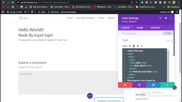The width and height of the screenshot is (182, 102).
Task: Collapse the Text section
Action: (168, 41)
